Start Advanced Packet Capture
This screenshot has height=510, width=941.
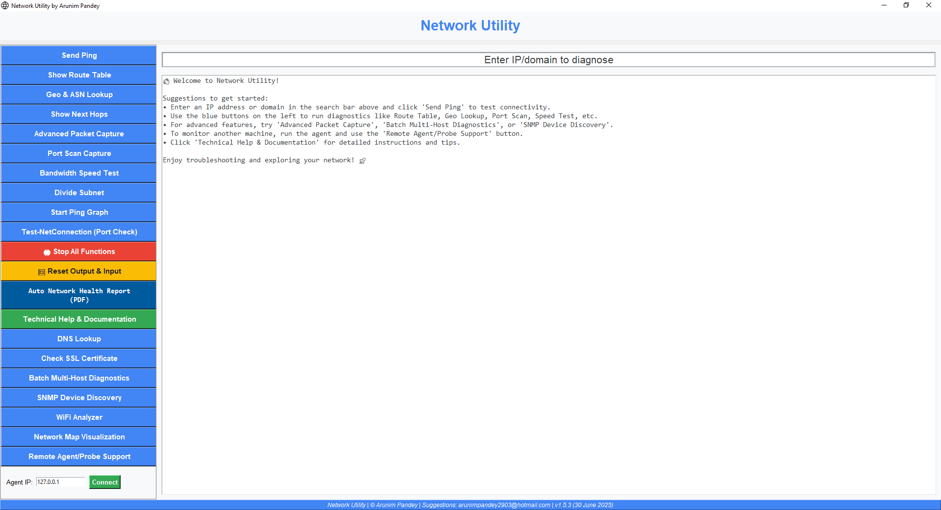point(78,133)
